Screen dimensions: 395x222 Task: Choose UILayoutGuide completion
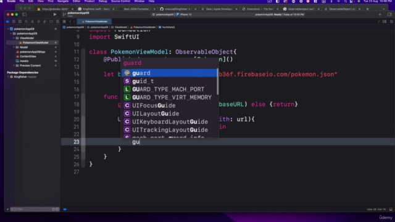[x=169, y=113]
